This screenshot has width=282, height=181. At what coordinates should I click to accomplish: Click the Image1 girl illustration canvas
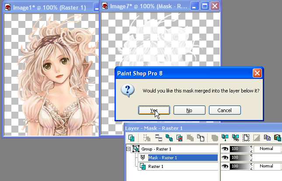click(x=51, y=75)
